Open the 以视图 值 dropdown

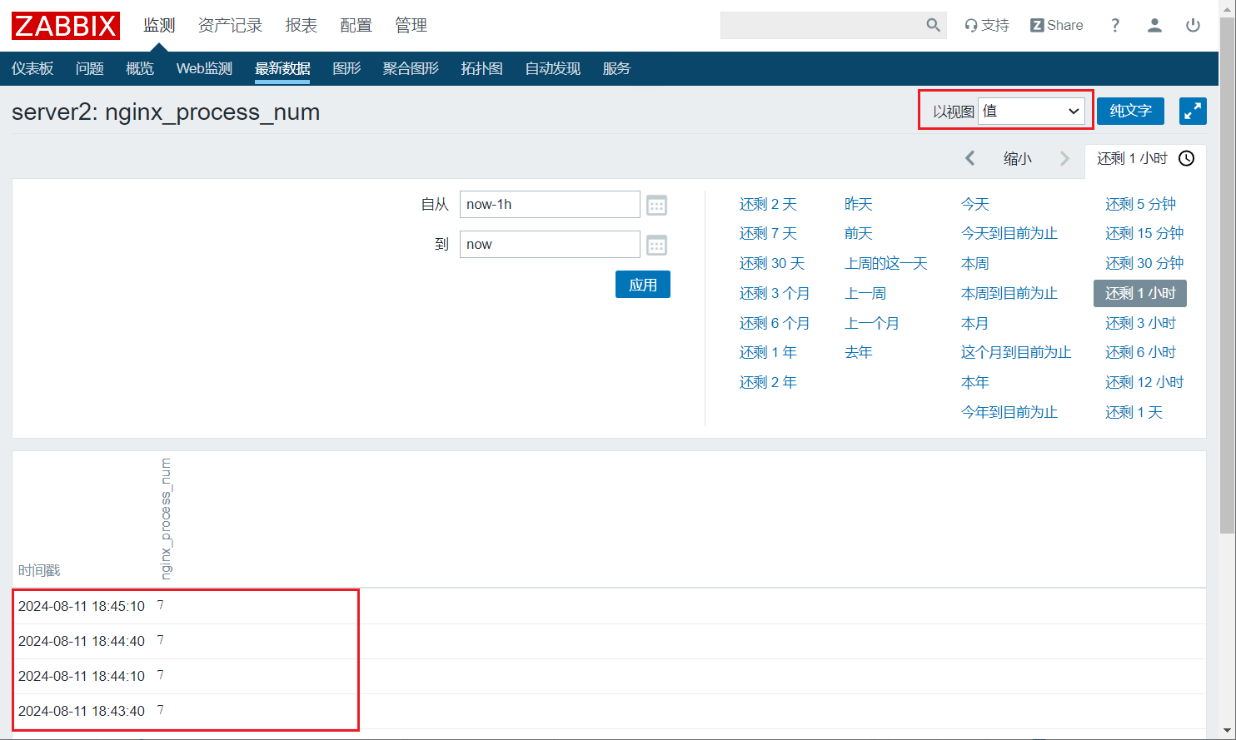[1031, 111]
